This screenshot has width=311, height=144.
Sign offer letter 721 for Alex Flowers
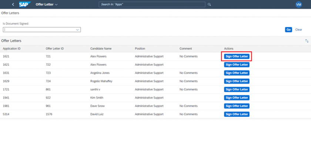coord(237,56)
